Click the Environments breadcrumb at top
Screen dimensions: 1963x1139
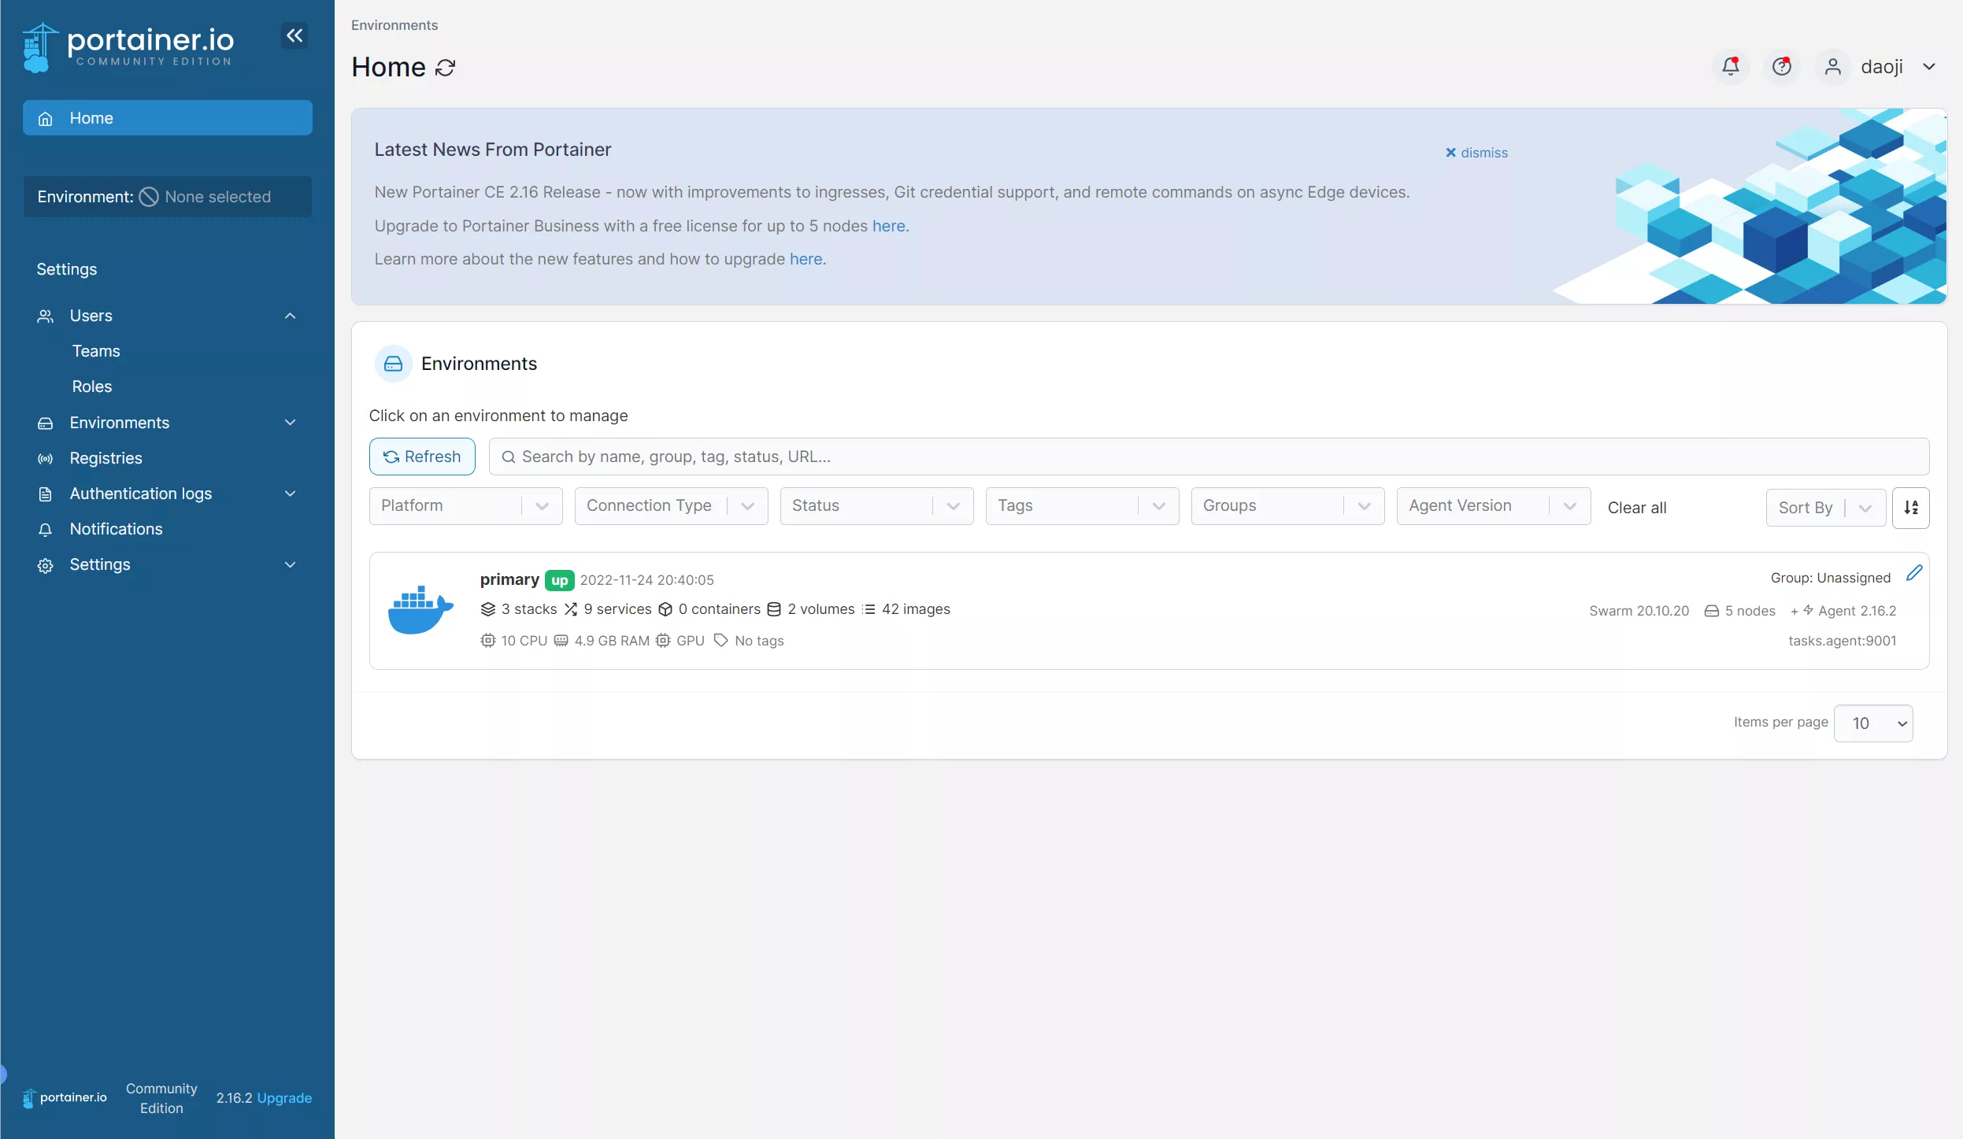tap(394, 25)
